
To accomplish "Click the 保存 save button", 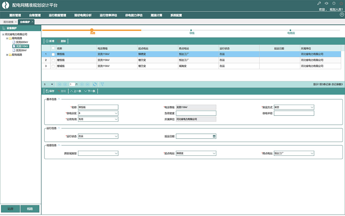I will pyautogui.click(x=50, y=91).
